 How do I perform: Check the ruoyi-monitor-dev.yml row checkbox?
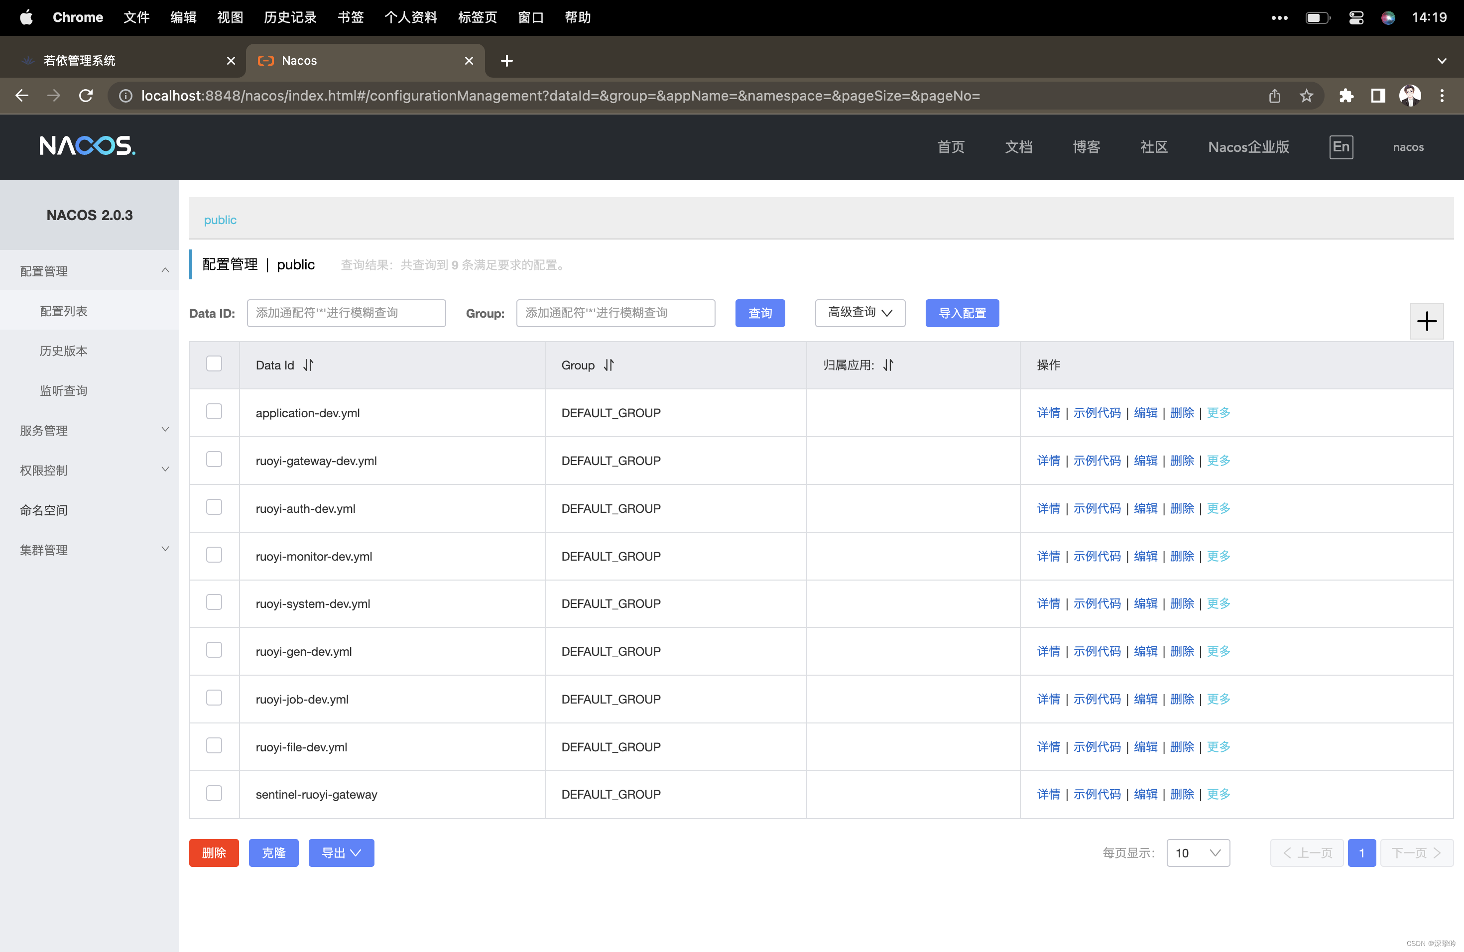click(214, 555)
